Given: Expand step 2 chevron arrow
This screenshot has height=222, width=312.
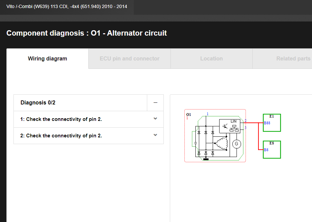Looking at the screenshot, I should point(155,135).
